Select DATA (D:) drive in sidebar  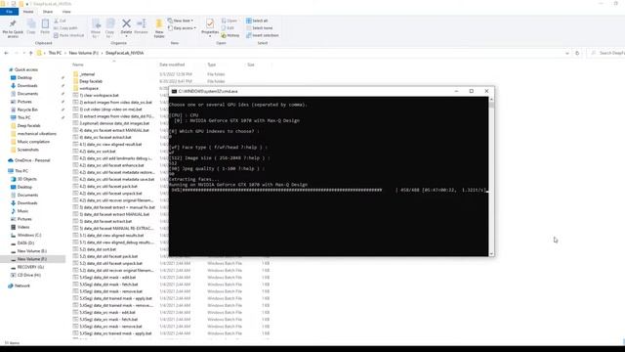coord(25,242)
